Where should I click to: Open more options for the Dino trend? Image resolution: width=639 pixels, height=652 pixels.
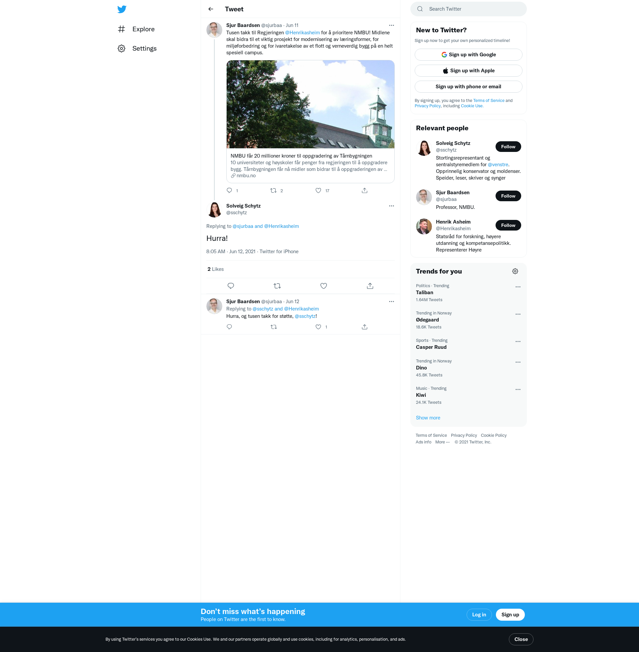click(518, 362)
